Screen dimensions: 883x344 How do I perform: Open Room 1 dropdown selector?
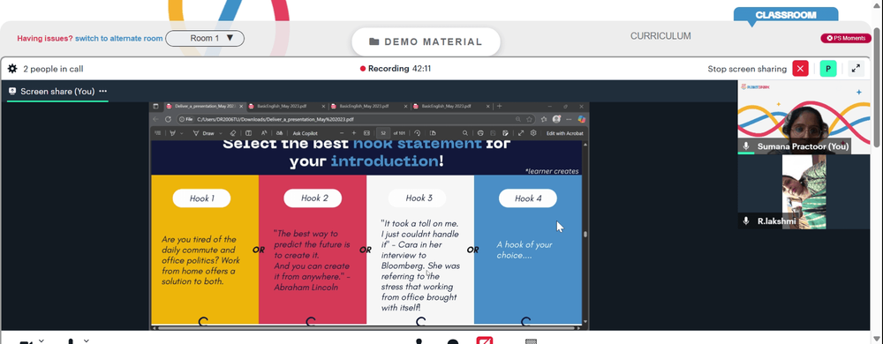pos(205,38)
